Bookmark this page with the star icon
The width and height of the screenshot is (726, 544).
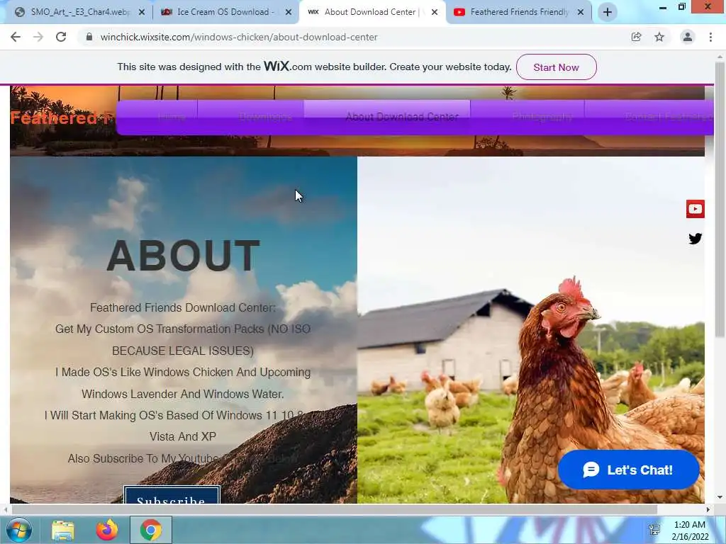pyautogui.click(x=659, y=37)
